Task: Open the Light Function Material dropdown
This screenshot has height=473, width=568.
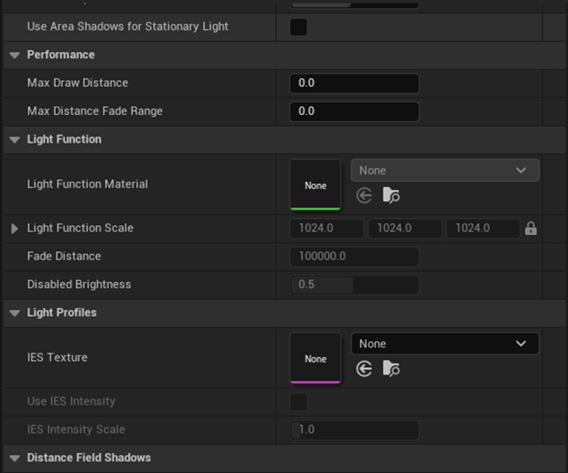Action: [444, 171]
